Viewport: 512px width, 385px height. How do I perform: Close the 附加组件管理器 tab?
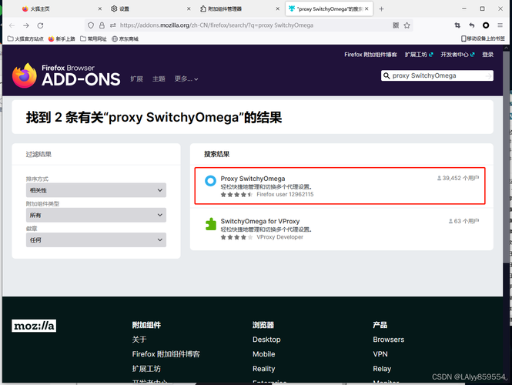coord(277,8)
